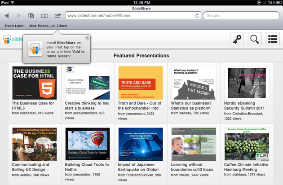Open login with the key icon
283x185 pixels.
[x=237, y=39]
